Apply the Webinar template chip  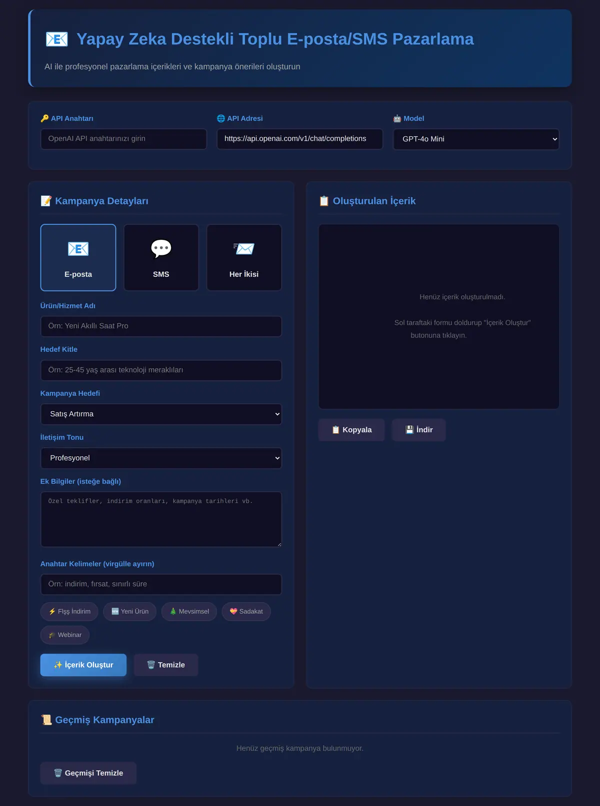pos(65,635)
